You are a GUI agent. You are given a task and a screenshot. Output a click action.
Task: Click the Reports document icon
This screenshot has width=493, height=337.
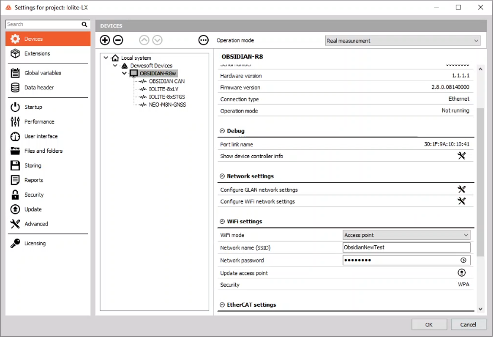pos(15,180)
